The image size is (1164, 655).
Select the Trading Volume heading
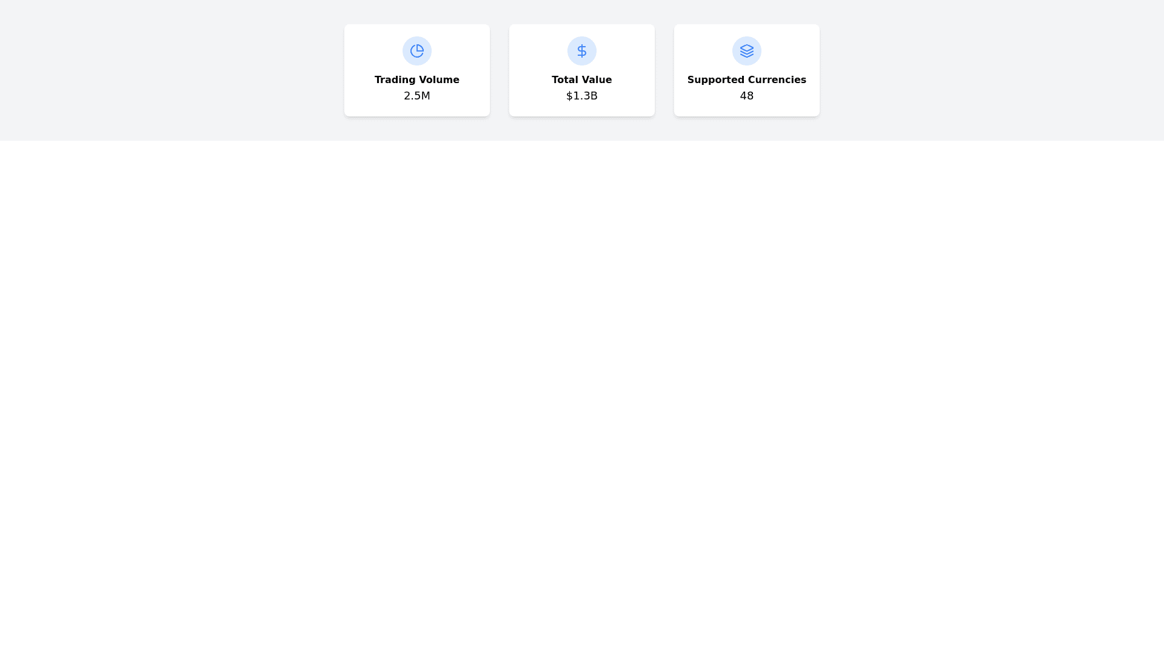pyautogui.click(x=416, y=80)
